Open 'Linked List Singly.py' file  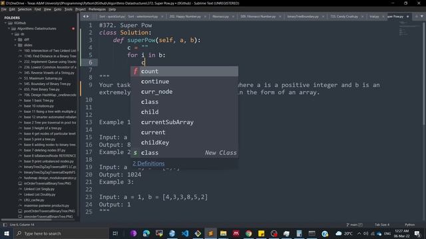coord(39,189)
